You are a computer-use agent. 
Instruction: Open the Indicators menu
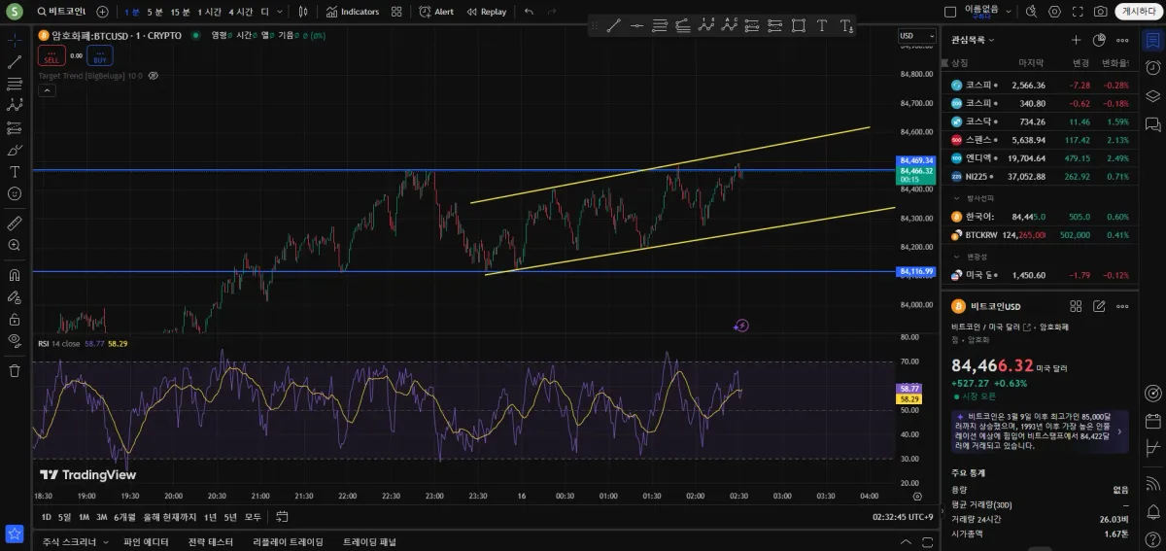pos(352,12)
